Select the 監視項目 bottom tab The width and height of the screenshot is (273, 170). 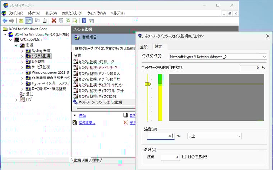81,160
